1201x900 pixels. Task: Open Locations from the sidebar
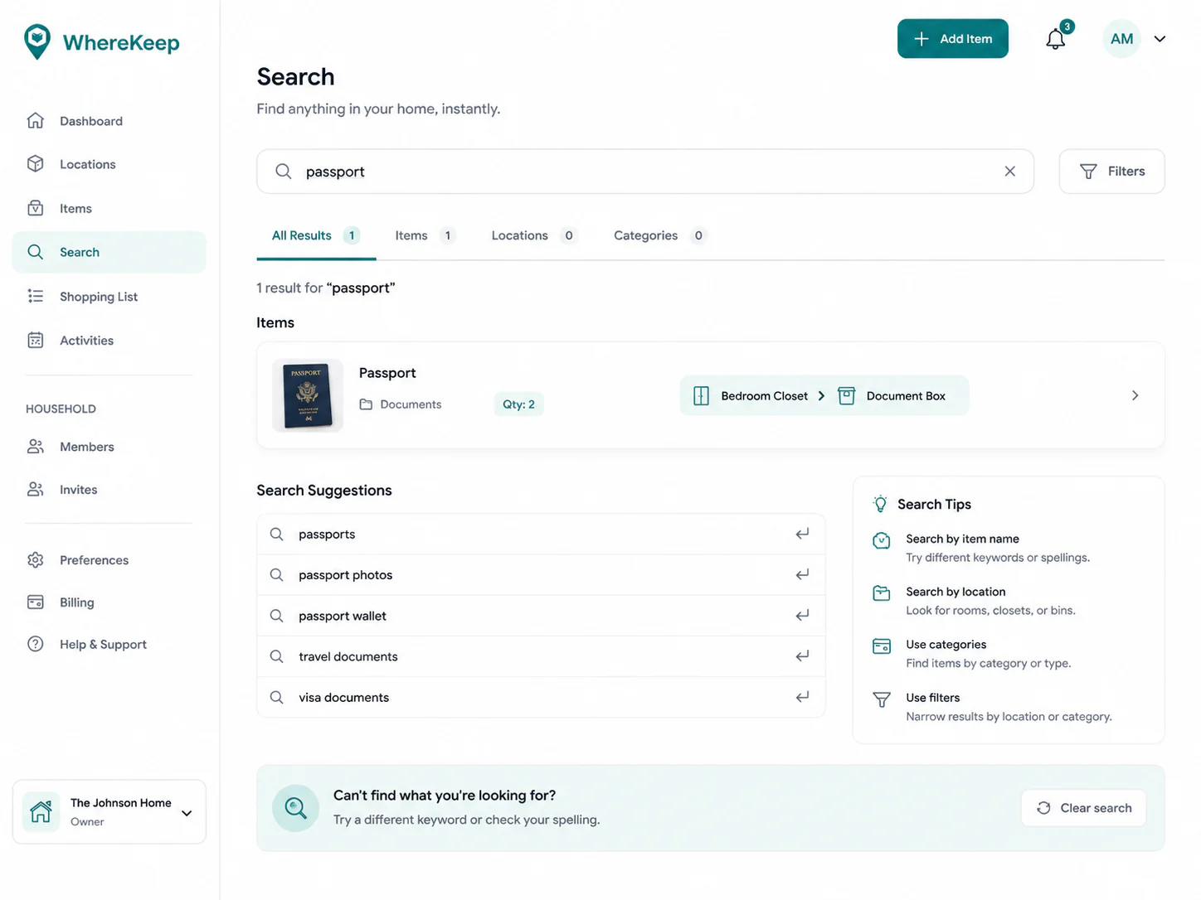pyautogui.click(x=109, y=164)
